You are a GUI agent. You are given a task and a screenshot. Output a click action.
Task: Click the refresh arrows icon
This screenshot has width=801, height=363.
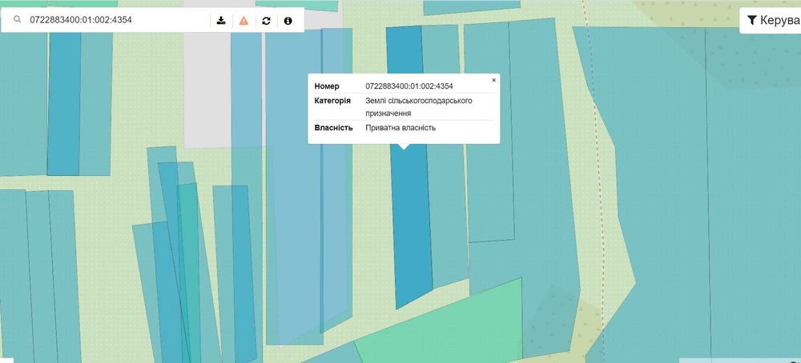(x=266, y=21)
